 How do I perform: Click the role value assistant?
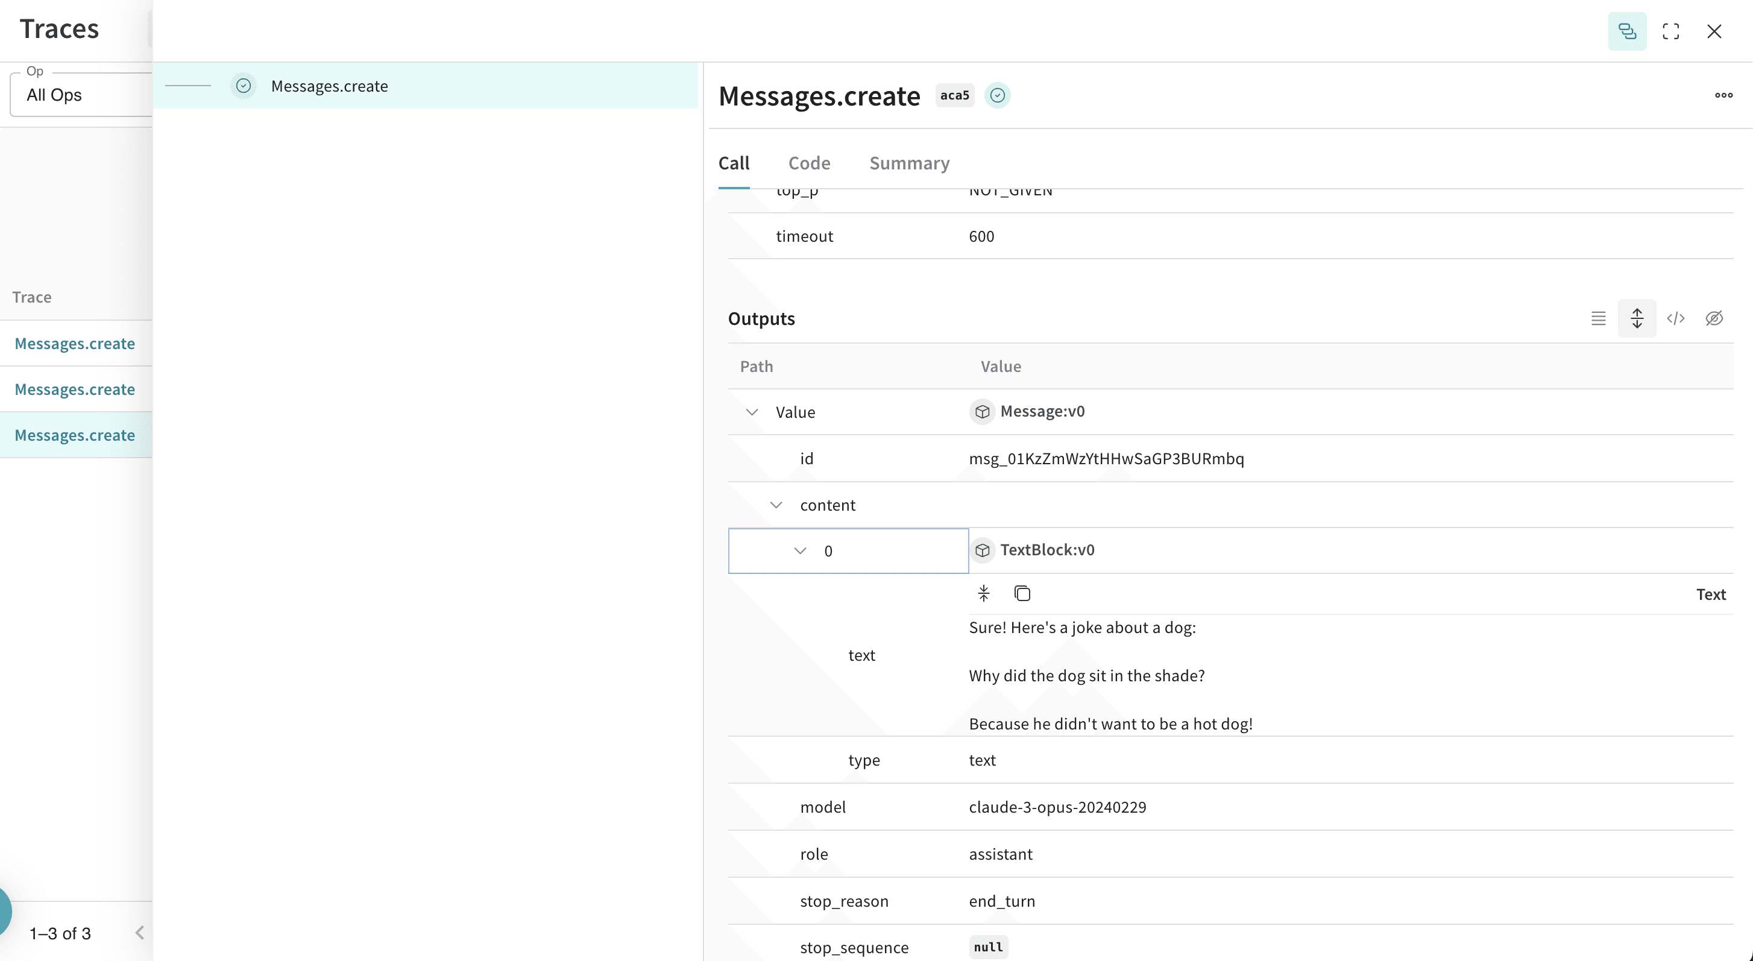(1000, 854)
